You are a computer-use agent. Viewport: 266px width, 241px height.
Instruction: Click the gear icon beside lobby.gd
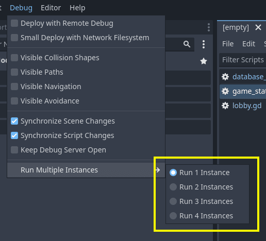point(225,106)
